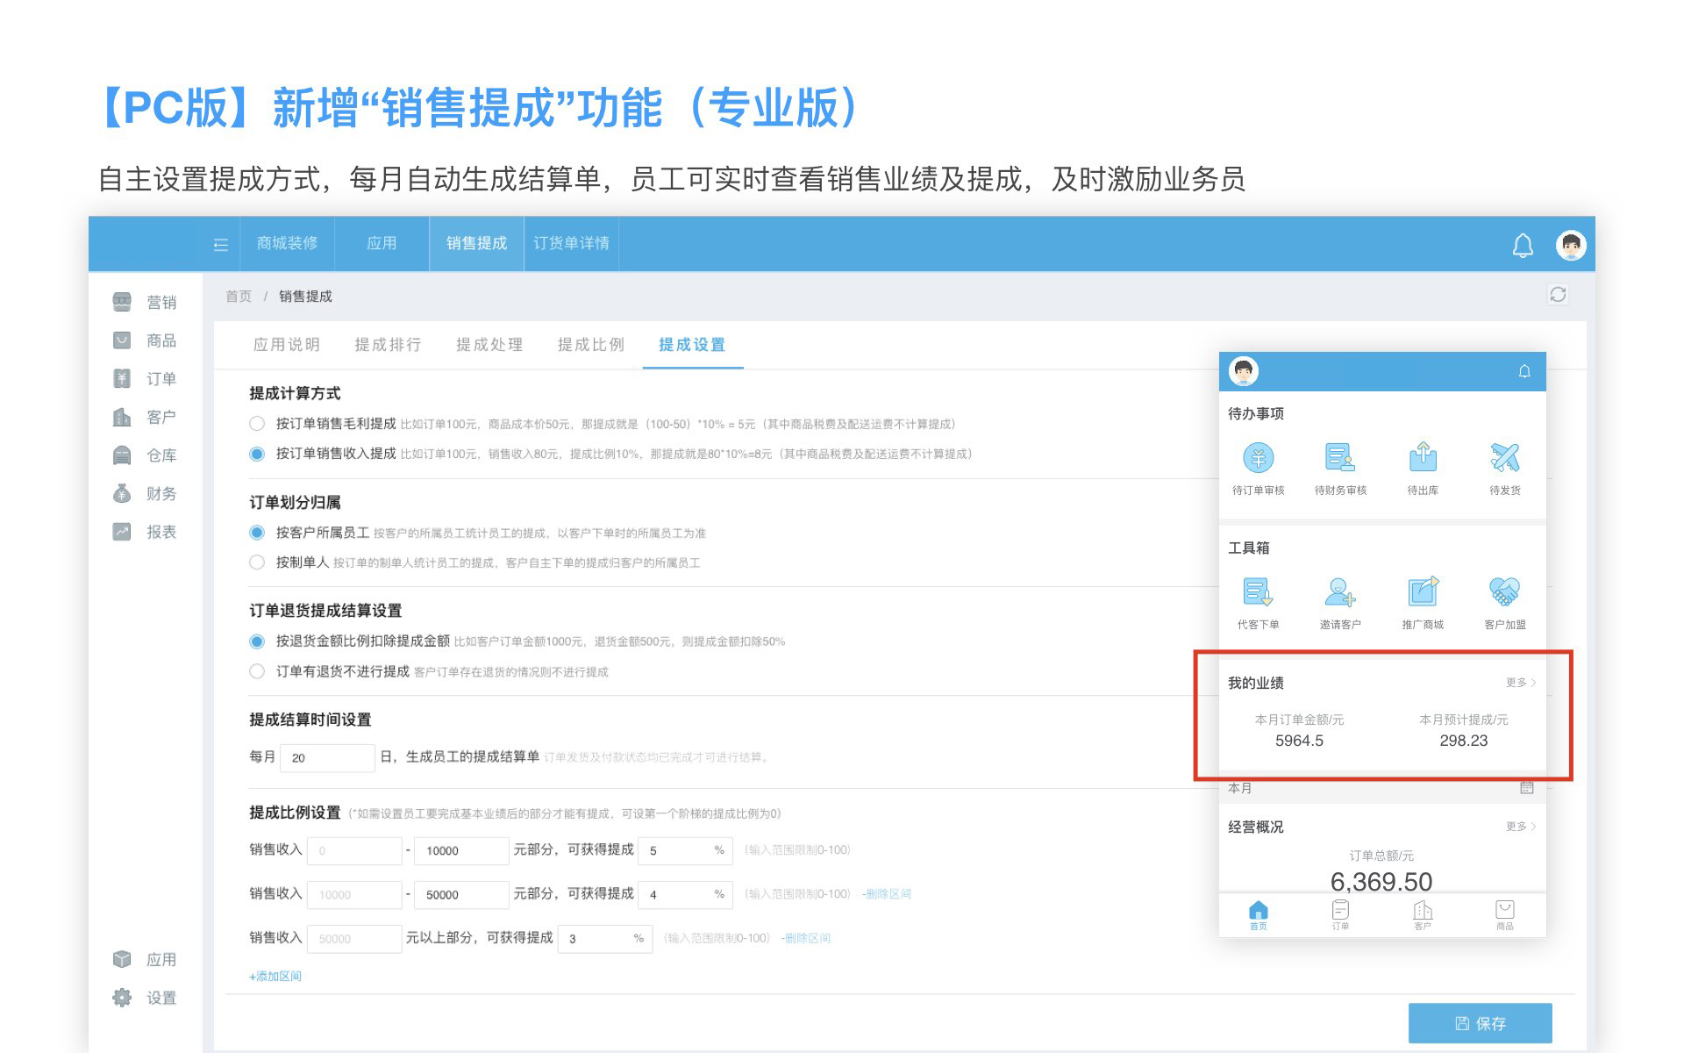Select 按制单人 radio option
The width and height of the screenshot is (1684, 1053).
click(257, 562)
